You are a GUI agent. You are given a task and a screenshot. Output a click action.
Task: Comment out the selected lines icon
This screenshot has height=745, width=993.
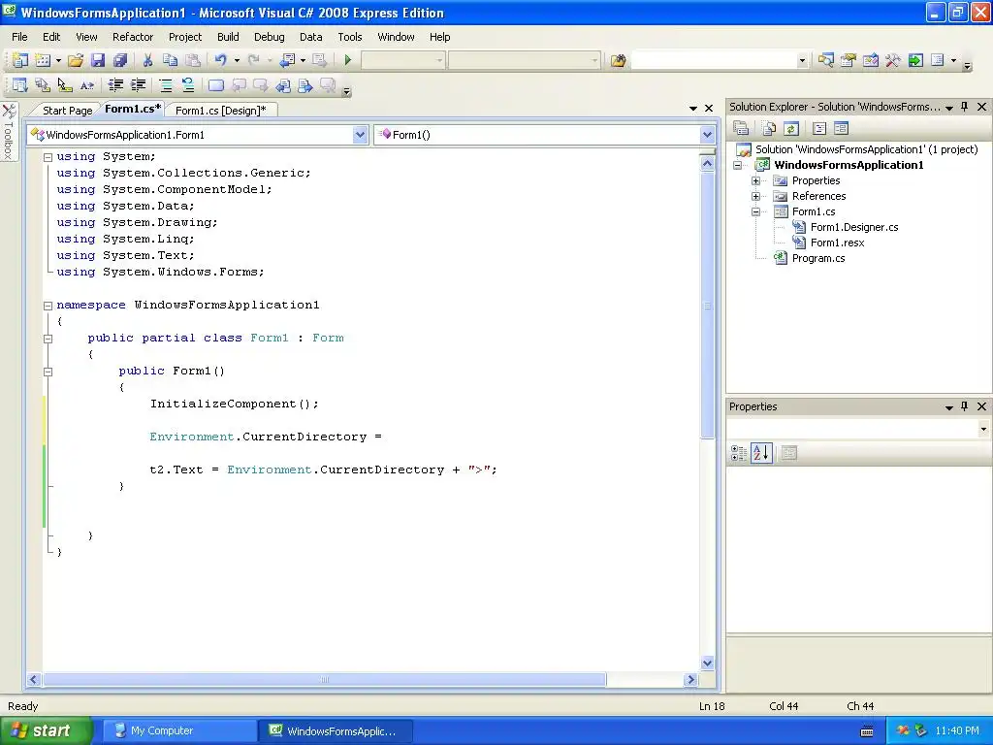[x=165, y=85]
